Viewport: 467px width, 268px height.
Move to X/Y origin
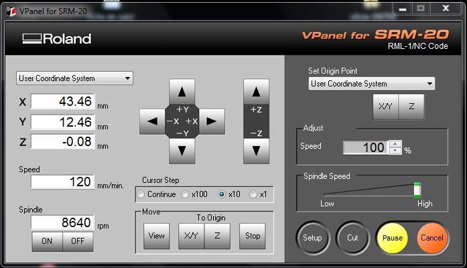(191, 236)
